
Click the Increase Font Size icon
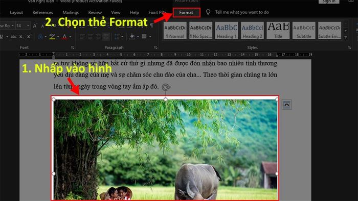[35, 26]
